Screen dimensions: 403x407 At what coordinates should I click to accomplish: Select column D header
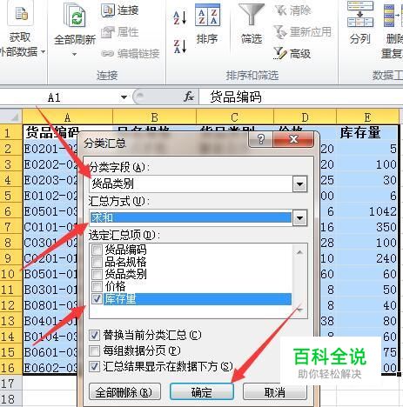pos(305,117)
